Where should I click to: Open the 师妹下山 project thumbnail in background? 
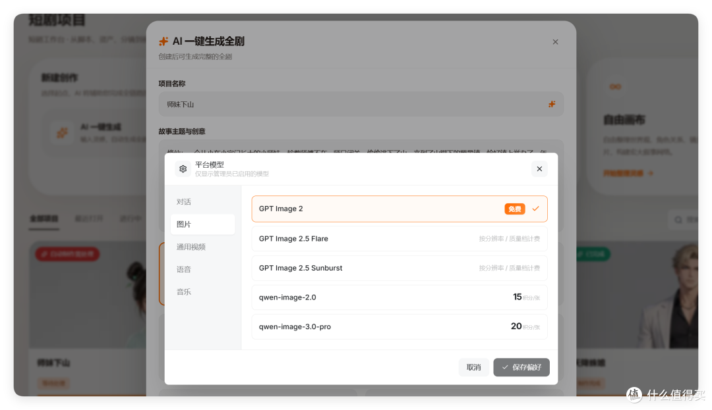[x=88, y=294]
